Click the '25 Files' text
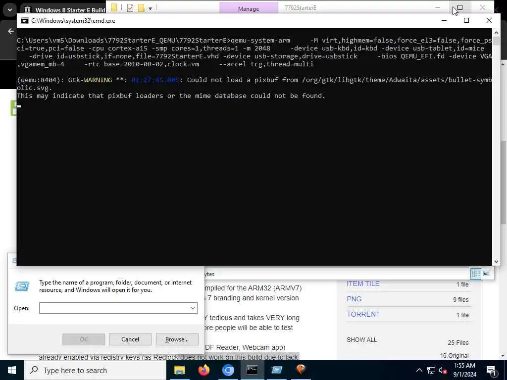The image size is (507, 380). click(458, 342)
